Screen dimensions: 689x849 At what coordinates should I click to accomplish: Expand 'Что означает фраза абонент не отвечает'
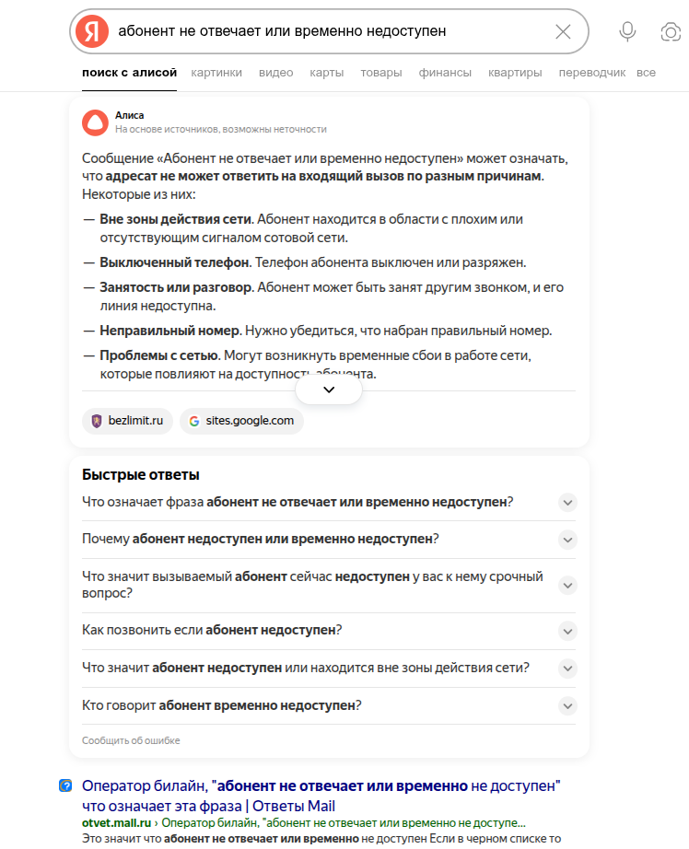pos(568,502)
